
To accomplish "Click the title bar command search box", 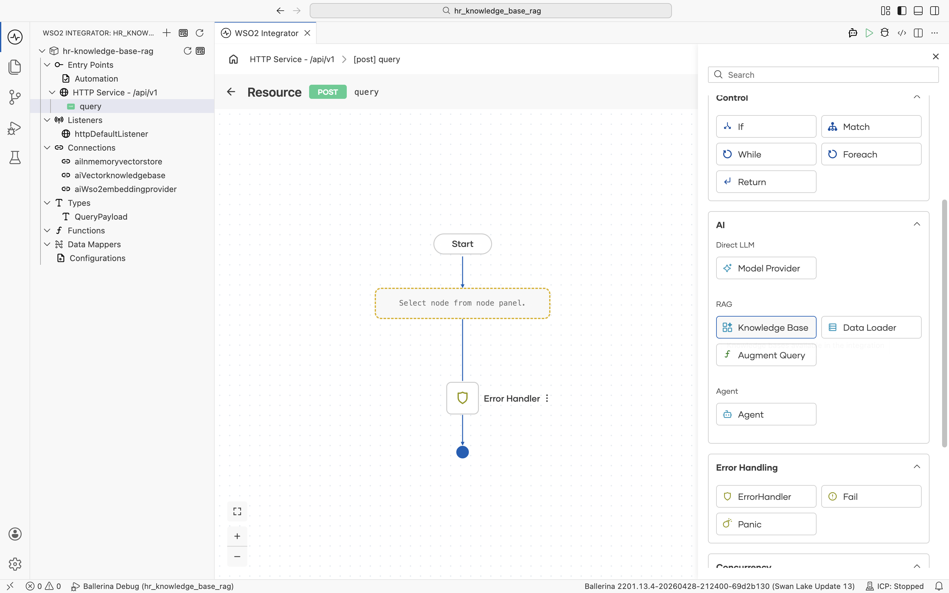I will pyautogui.click(x=490, y=11).
